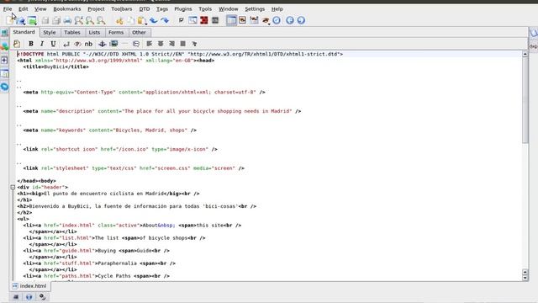This screenshot has height=303, width=538.
Task: Open the Edit menu
Action: pos(23,9)
